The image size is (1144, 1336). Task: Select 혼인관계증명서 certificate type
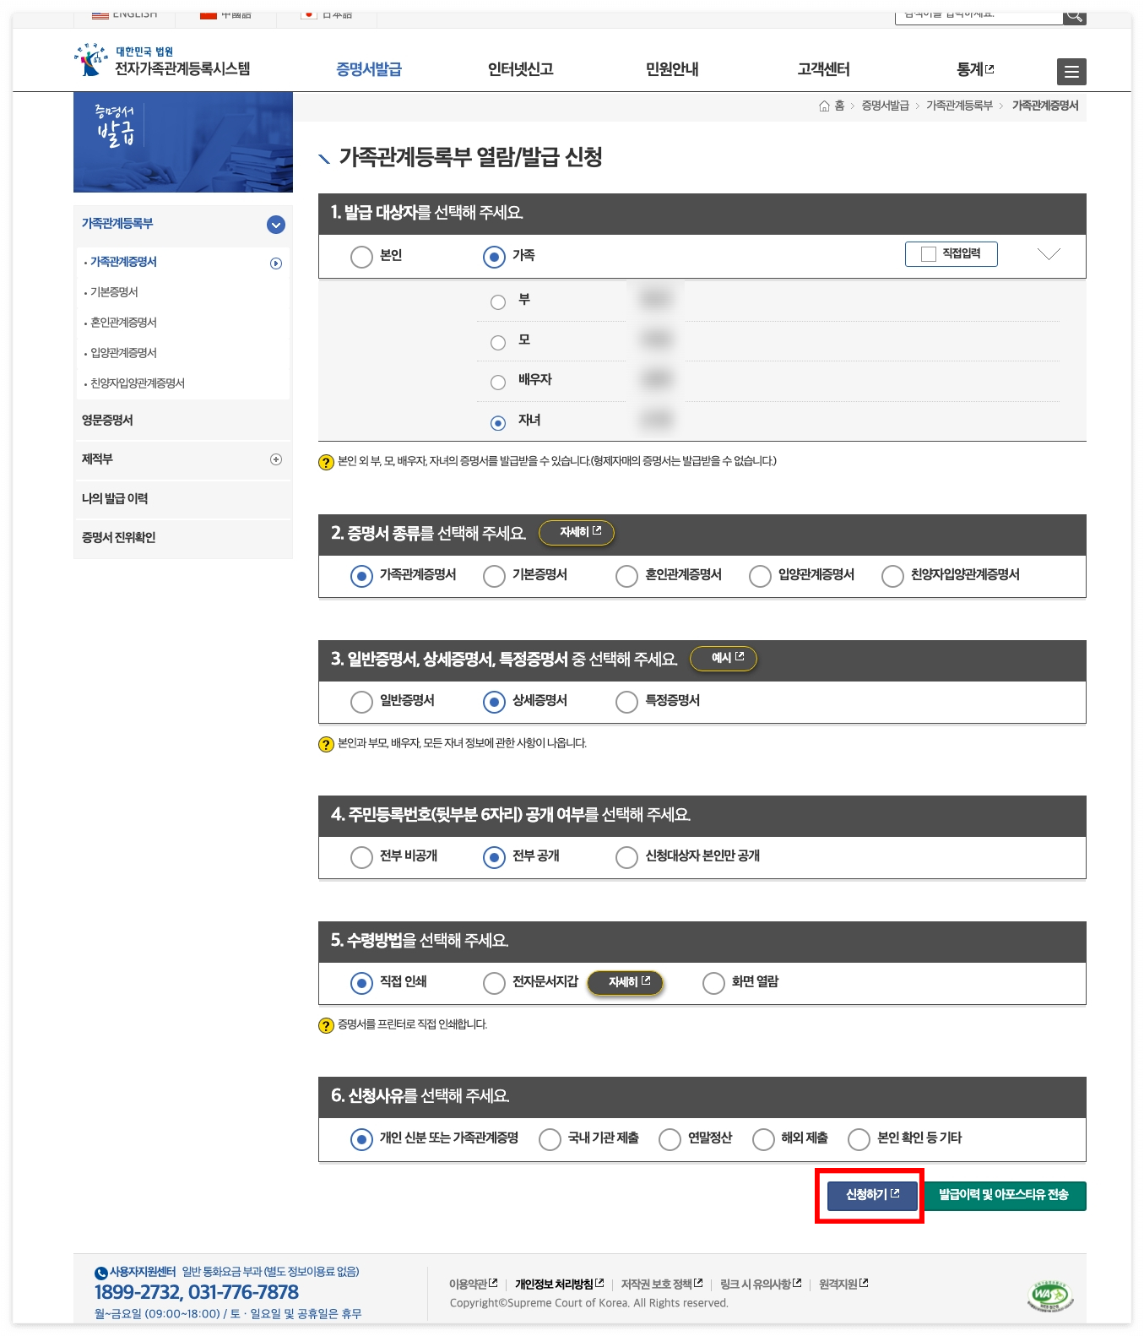pos(626,576)
